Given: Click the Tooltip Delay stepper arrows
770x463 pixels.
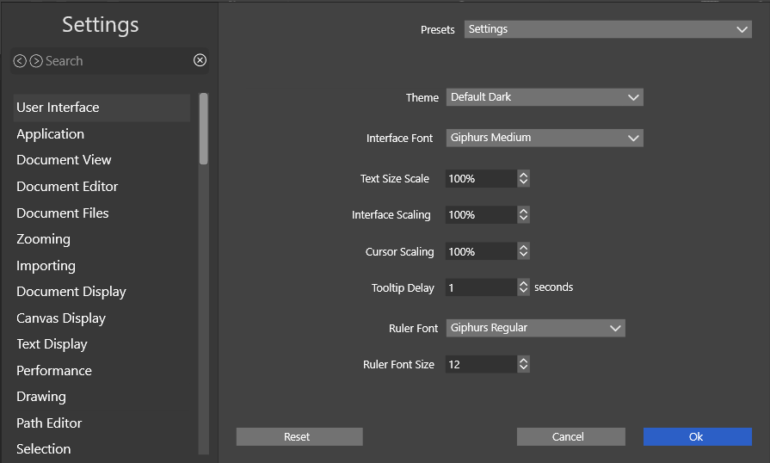Looking at the screenshot, I should click(523, 288).
